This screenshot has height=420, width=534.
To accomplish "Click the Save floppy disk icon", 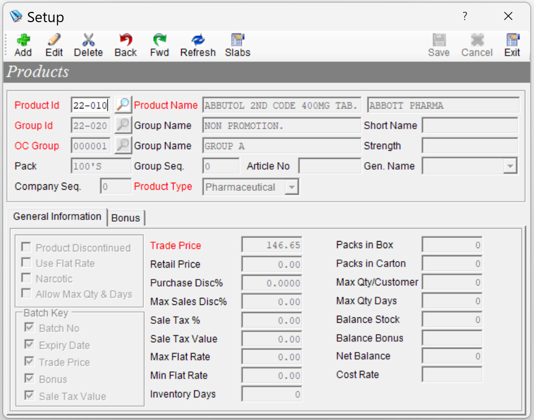I will [x=439, y=40].
